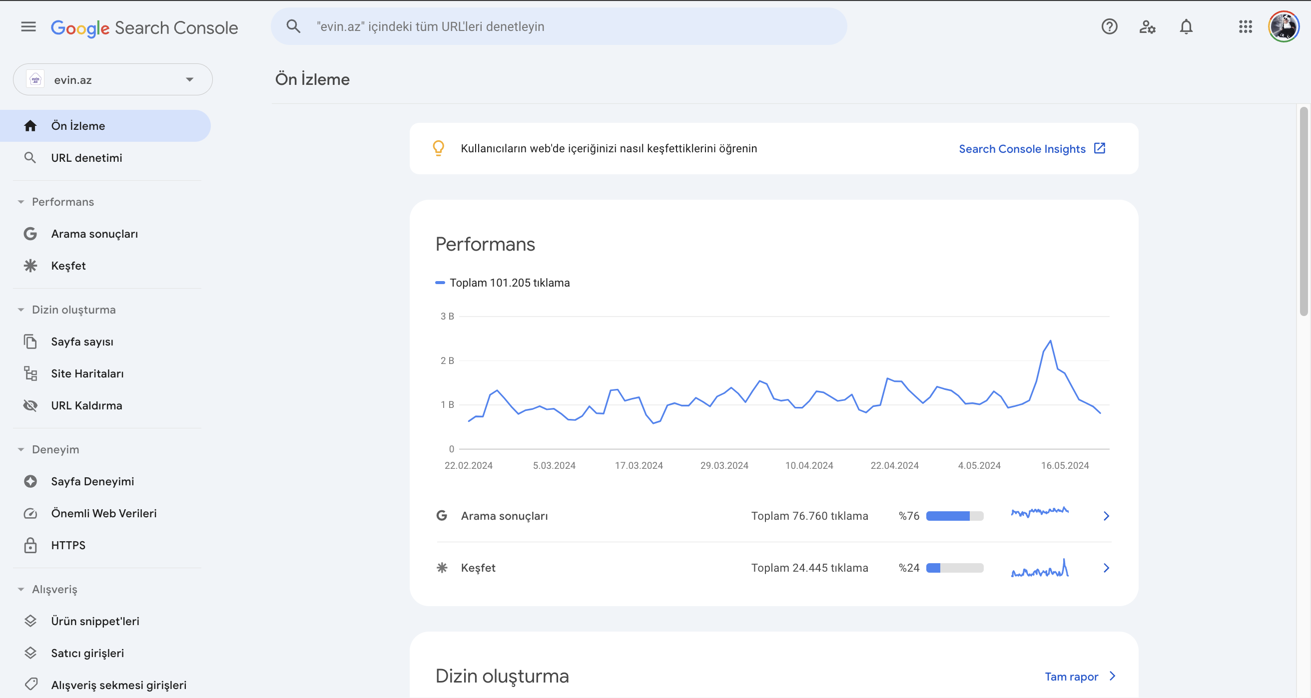
Task: Click the Google G icon in sidebar
Action: 30,234
